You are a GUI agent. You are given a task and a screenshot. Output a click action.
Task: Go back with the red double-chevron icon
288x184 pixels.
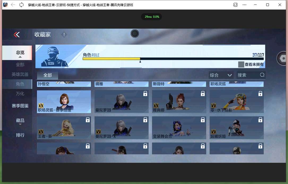[x=16, y=34]
